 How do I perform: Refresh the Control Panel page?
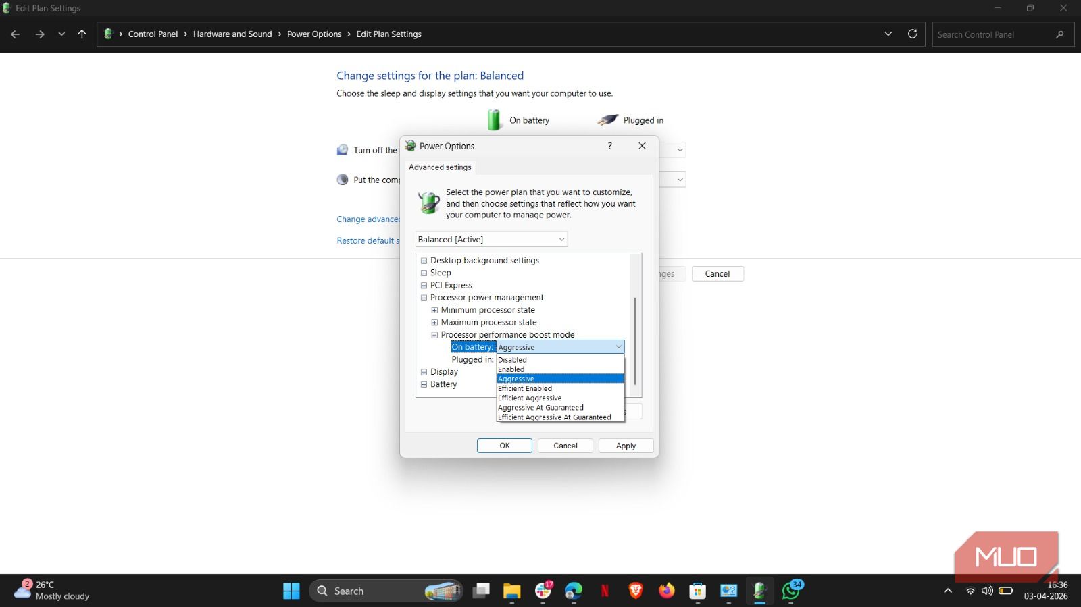tap(912, 34)
